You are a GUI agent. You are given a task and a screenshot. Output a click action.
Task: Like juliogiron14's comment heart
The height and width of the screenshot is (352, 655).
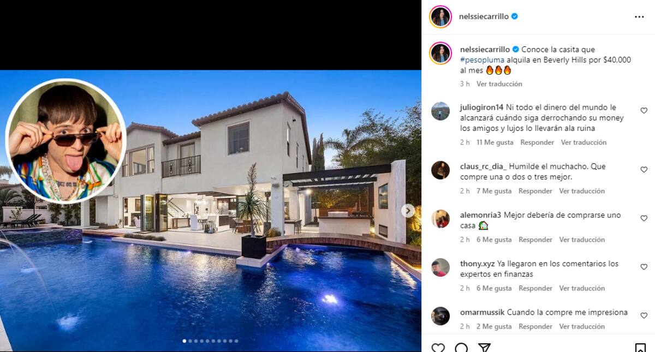[644, 111]
